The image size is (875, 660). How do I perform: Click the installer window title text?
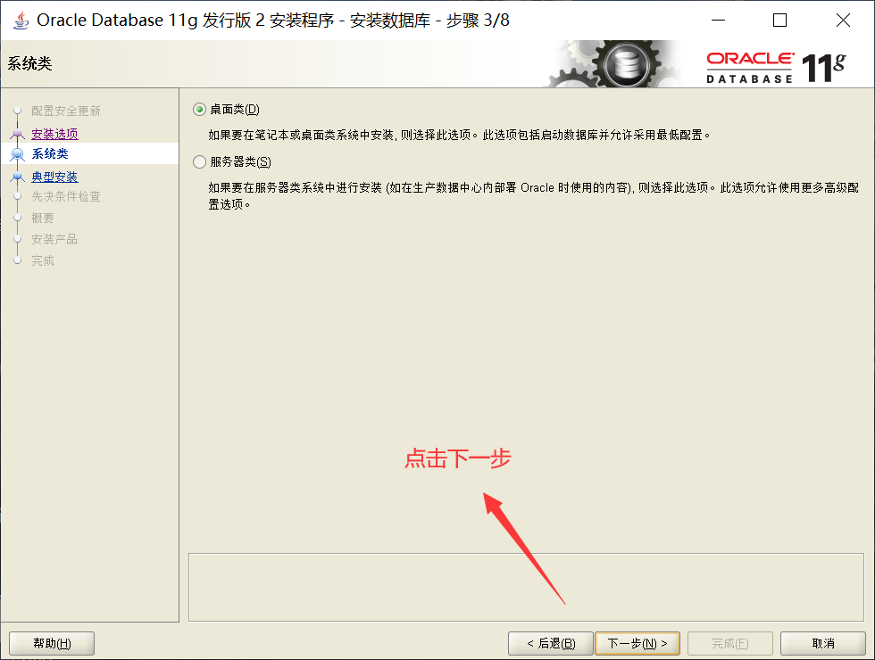click(268, 20)
